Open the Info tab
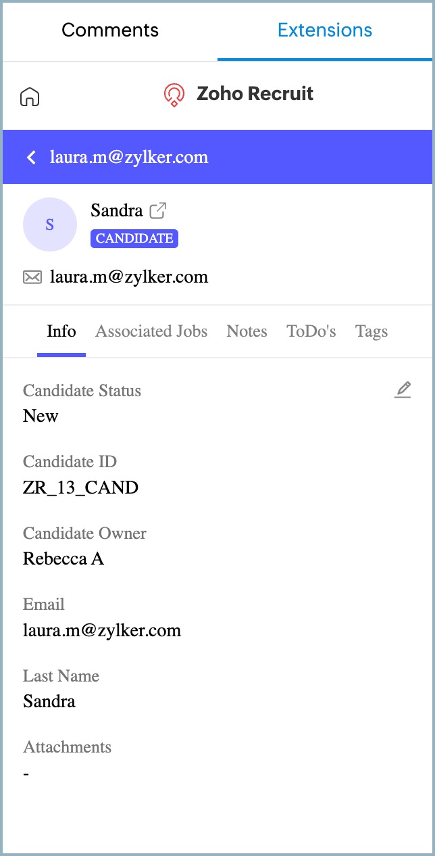 pyautogui.click(x=61, y=331)
